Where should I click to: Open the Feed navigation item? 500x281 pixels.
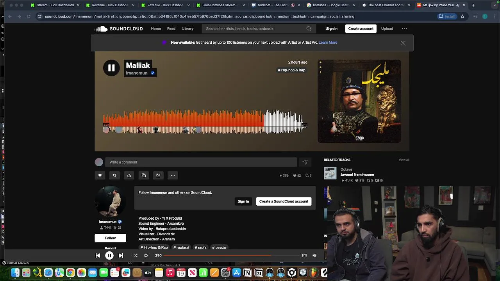pyautogui.click(x=171, y=28)
